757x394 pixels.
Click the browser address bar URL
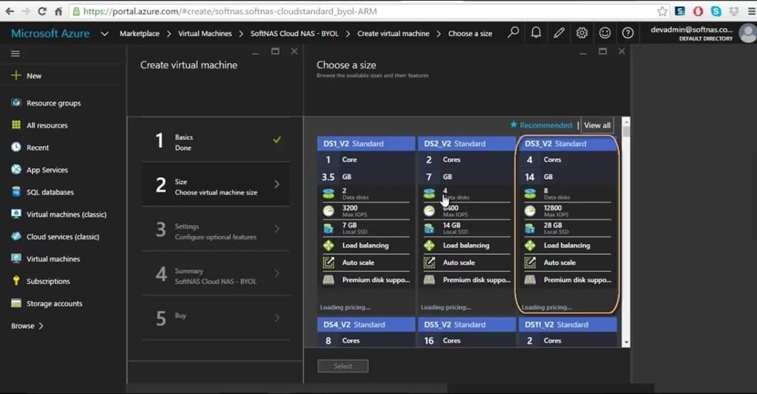pyautogui.click(x=231, y=11)
